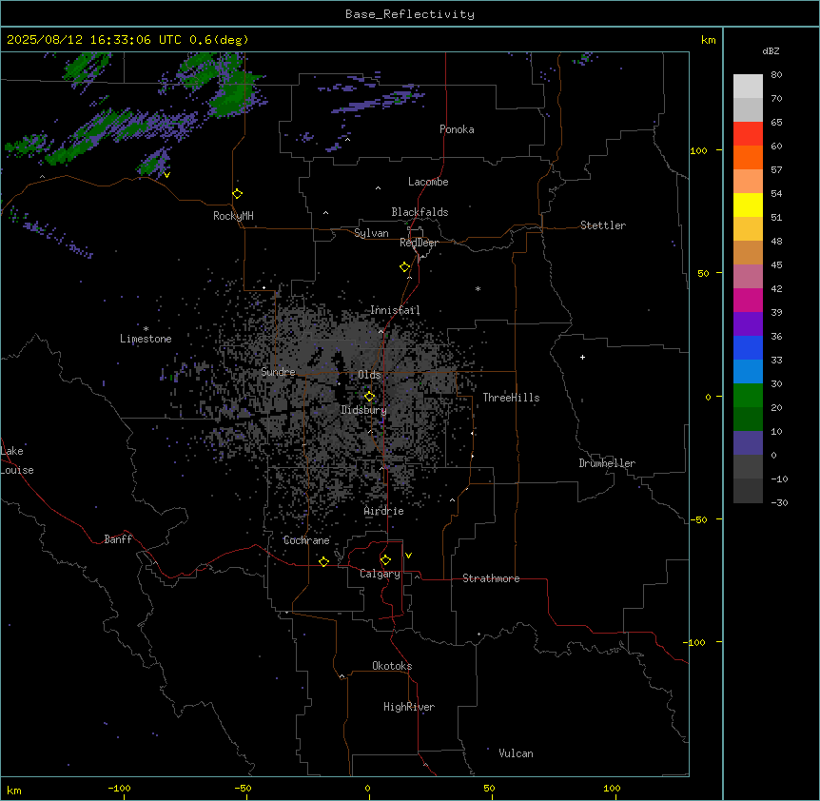Click the Didsbury town label
This screenshot has height=801, width=820.
point(363,410)
